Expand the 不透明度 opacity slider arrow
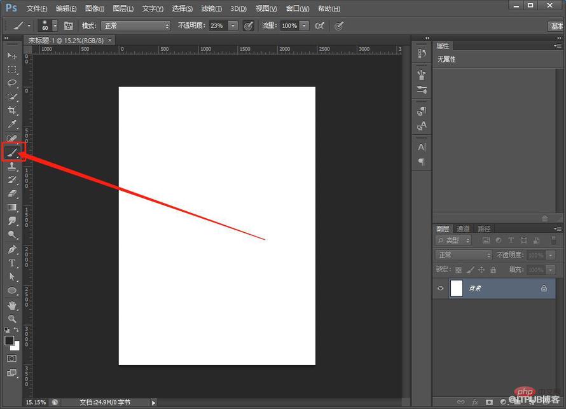This screenshot has width=566, height=409. 233,25
